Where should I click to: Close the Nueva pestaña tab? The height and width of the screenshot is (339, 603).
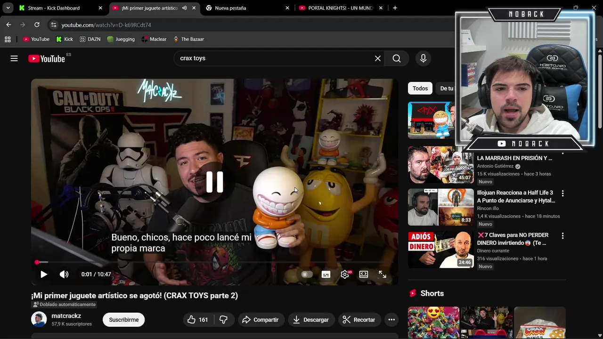click(x=287, y=8)
